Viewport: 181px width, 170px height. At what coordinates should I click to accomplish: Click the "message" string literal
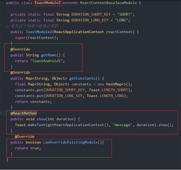click(123, 125)
